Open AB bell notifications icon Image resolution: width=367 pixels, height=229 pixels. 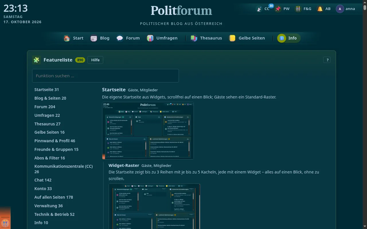(x=320, y=9)
